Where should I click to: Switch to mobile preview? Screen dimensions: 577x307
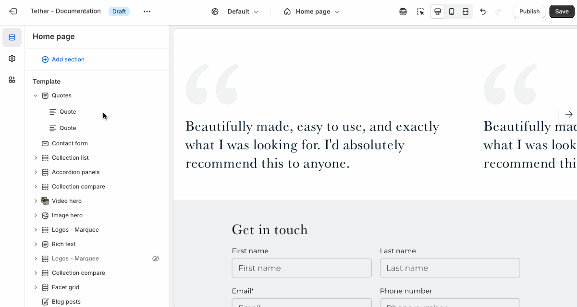click(x=452, y=12)
